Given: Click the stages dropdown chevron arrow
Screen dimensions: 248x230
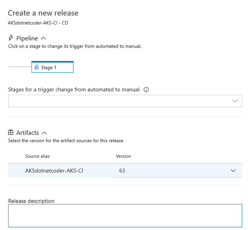Looking at the screenshot, I should [x=235, y=101].
